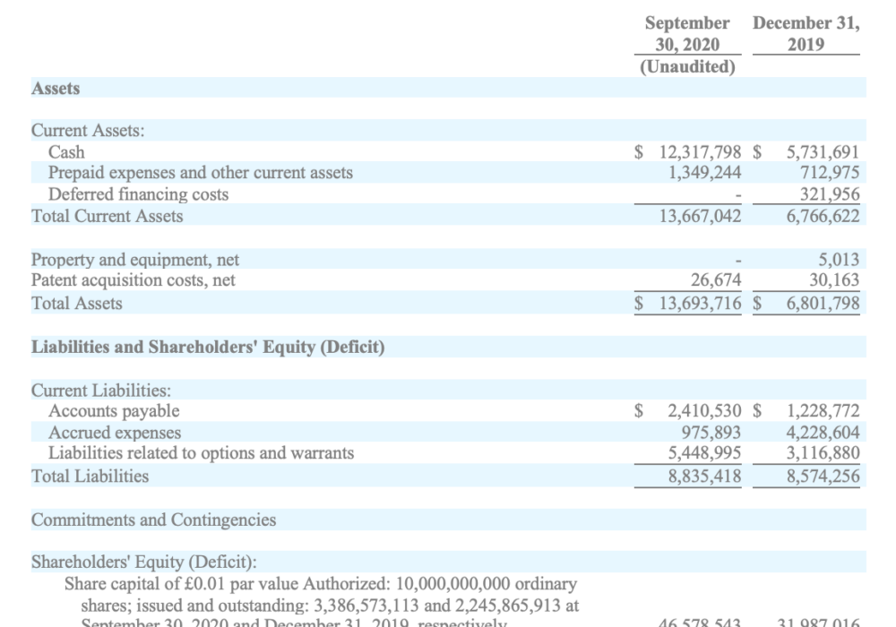Click warrants liability value 3,116,880

point(823,453)
